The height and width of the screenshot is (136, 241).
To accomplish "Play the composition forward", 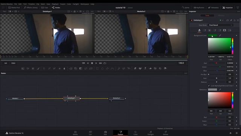I will 96,63.
